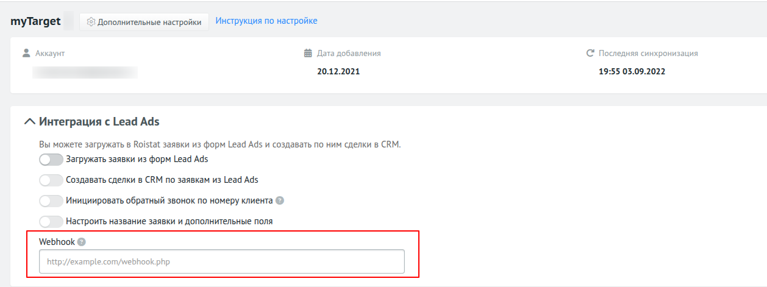This screenshot has height=287, width=767.
Task: Open Дополнительные настройки button
Action: [144, 22]
